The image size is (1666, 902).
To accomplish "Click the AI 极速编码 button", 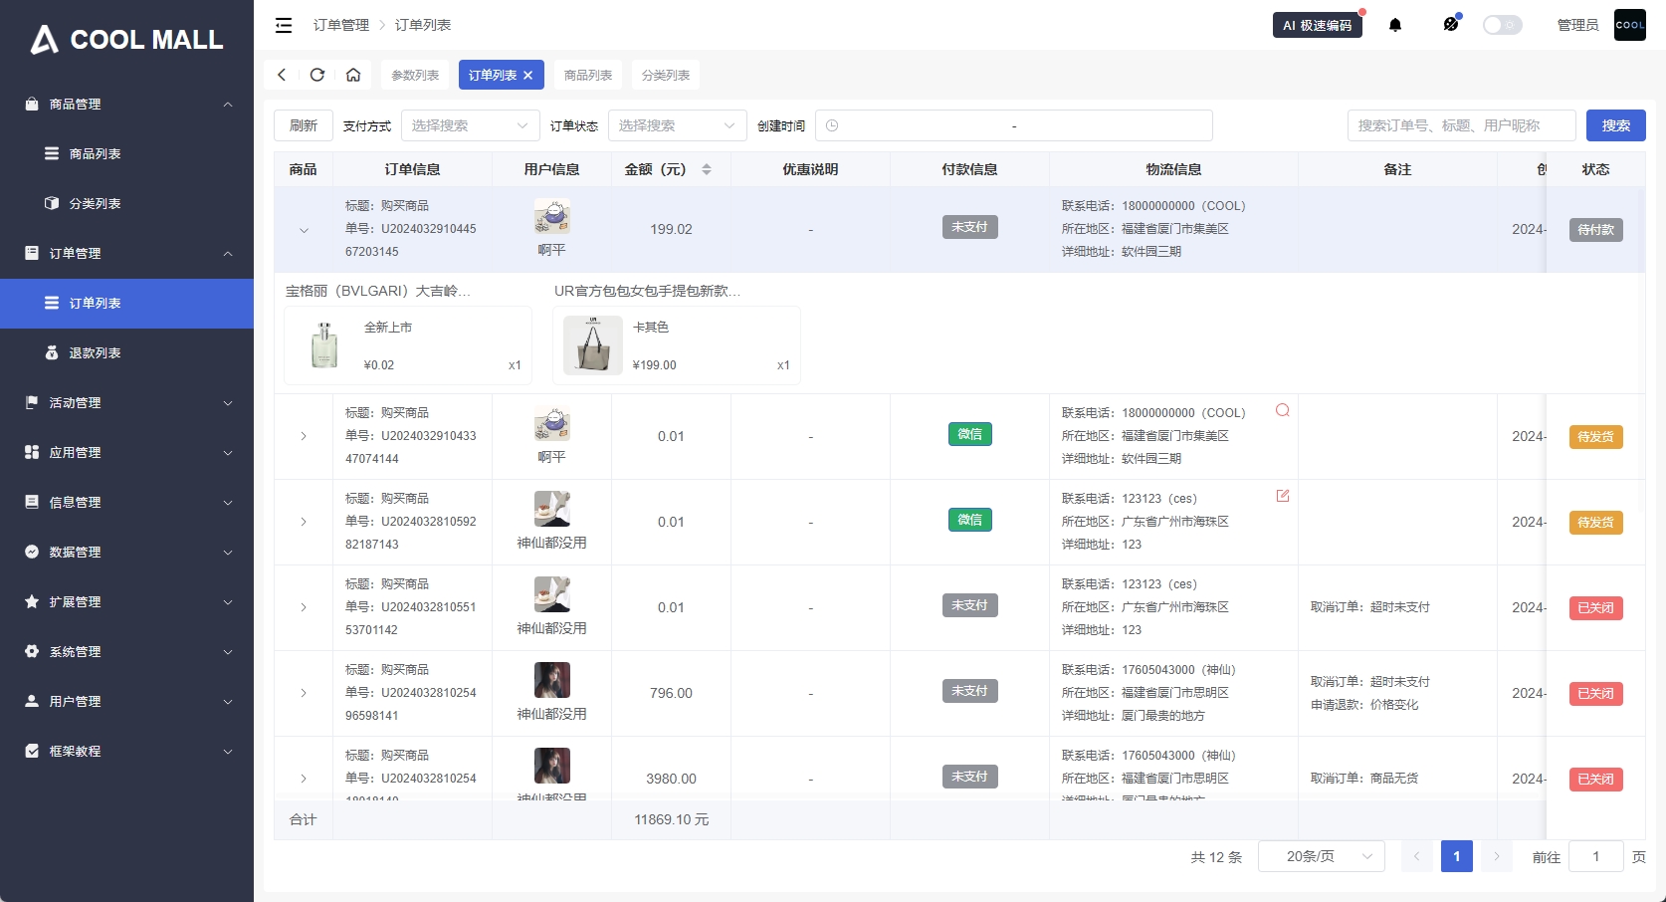I will click(1318, 25).
